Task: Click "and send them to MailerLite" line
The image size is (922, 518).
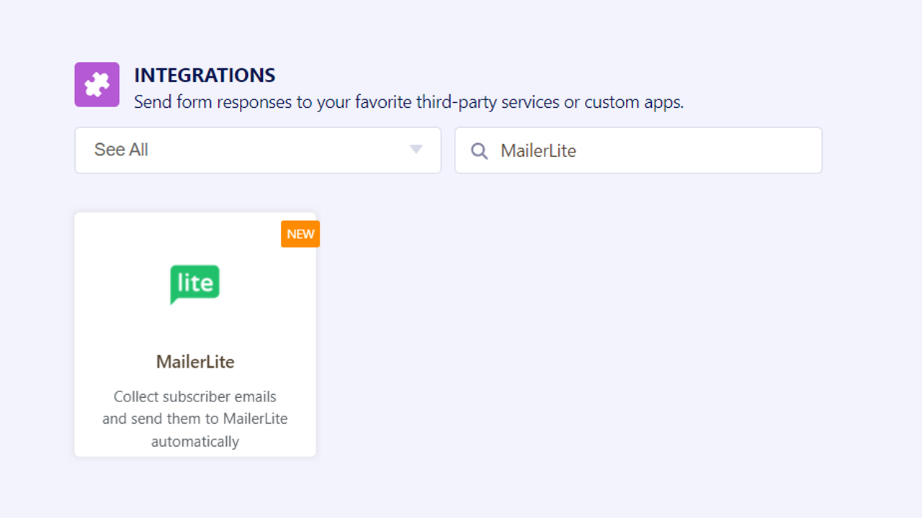Action: point(195,419)
